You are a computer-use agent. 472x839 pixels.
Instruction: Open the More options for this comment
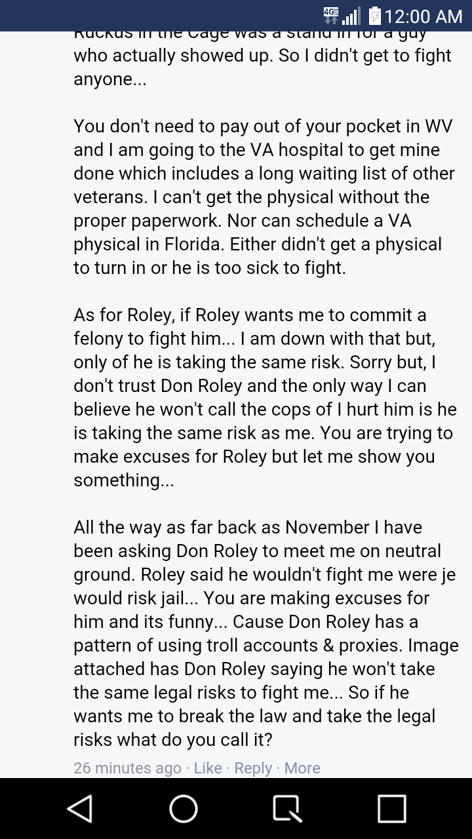click(302, 768)
